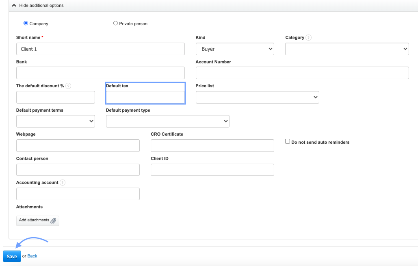Viewport: 418px width, 266px height.
Task: Click the default discount help icon
Action: pyautogui.click(x=68, y=86)
